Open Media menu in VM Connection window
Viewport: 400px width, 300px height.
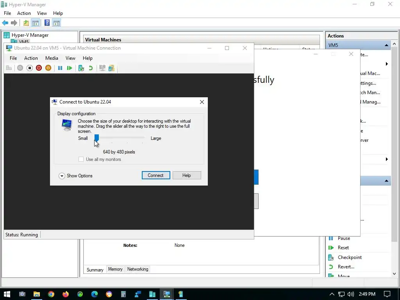pos(52,58)
